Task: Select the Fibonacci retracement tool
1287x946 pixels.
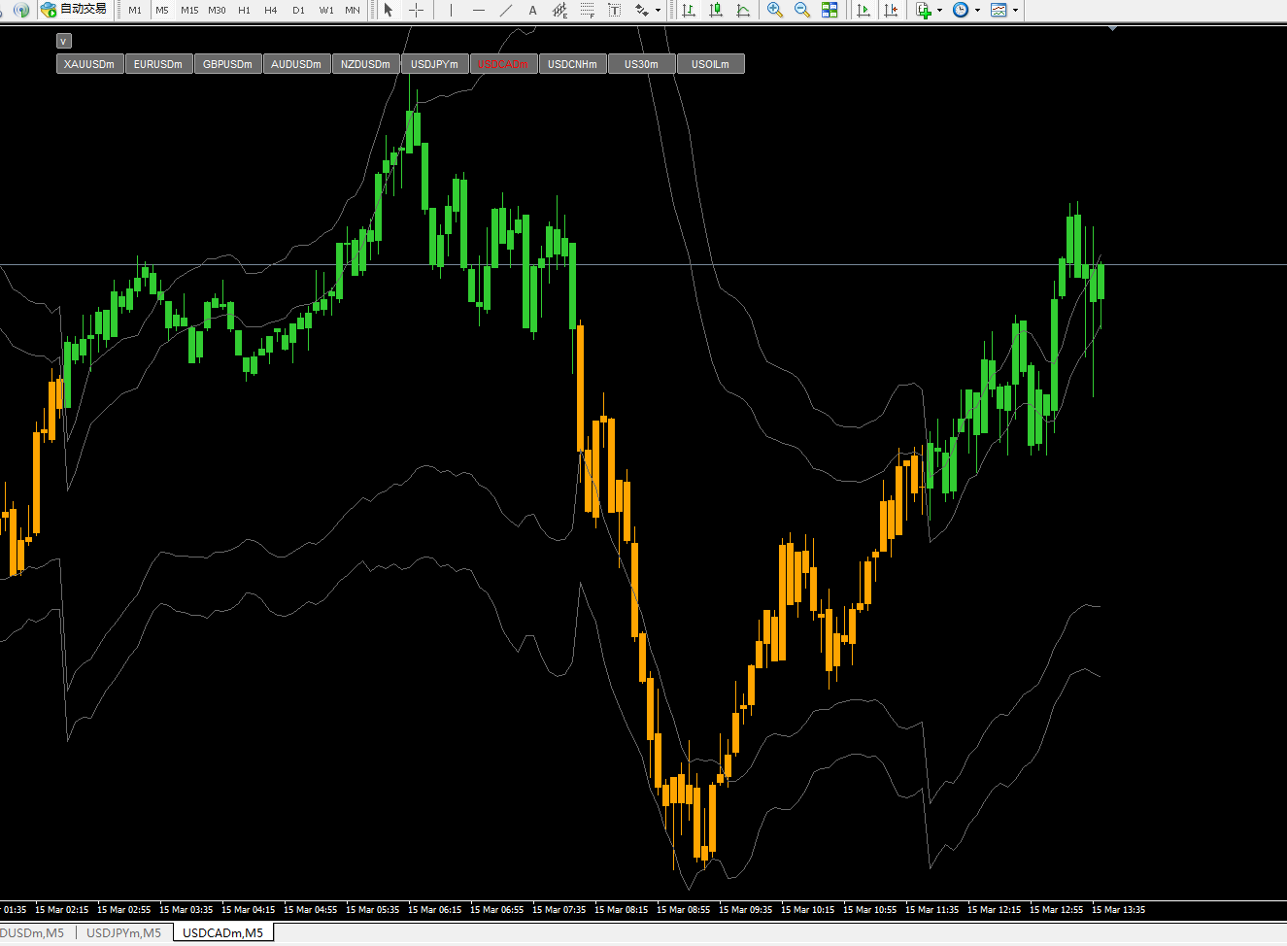Action: 587,10
